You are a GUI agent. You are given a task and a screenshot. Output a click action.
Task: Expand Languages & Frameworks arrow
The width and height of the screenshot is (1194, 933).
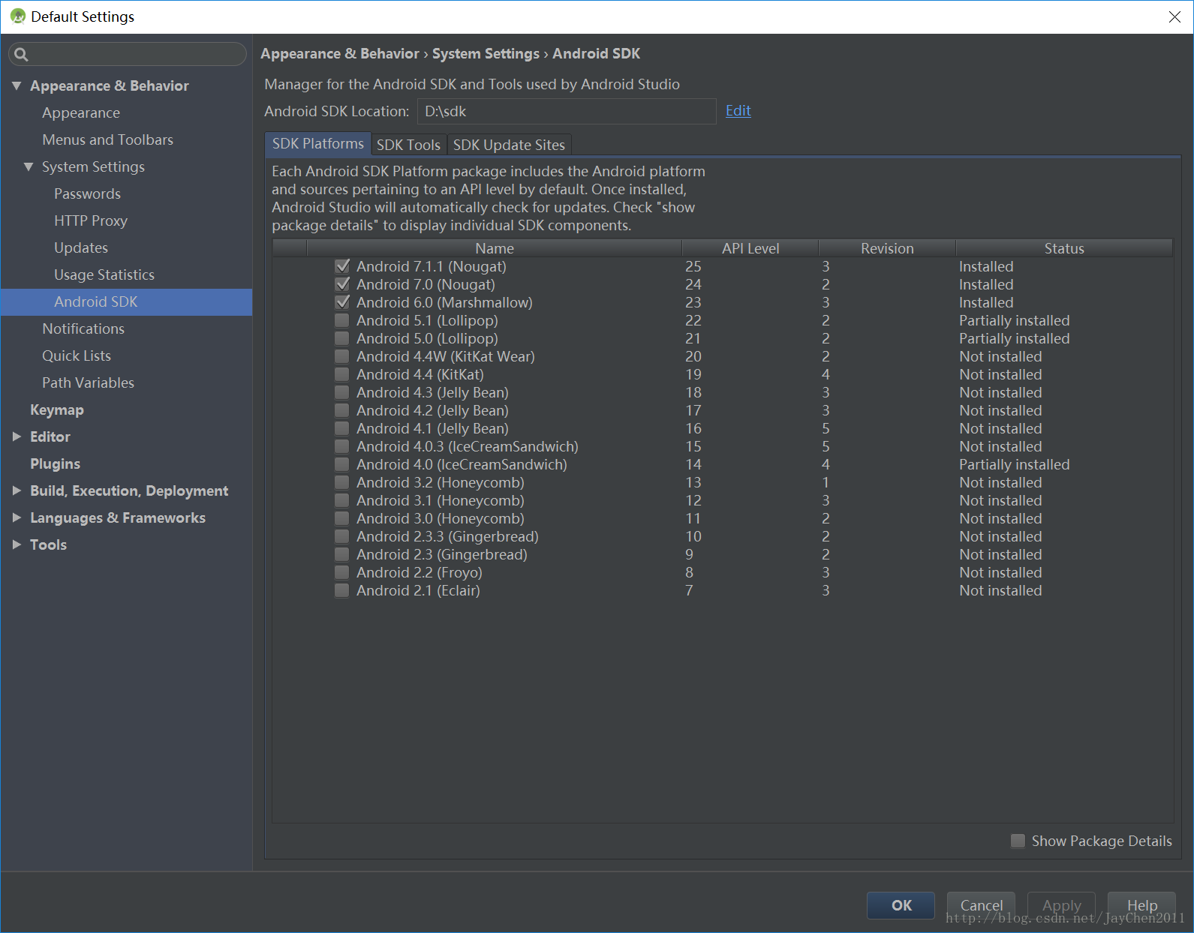coord(17,517)
